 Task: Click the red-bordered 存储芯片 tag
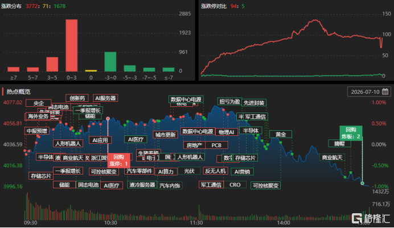[41, 176]
